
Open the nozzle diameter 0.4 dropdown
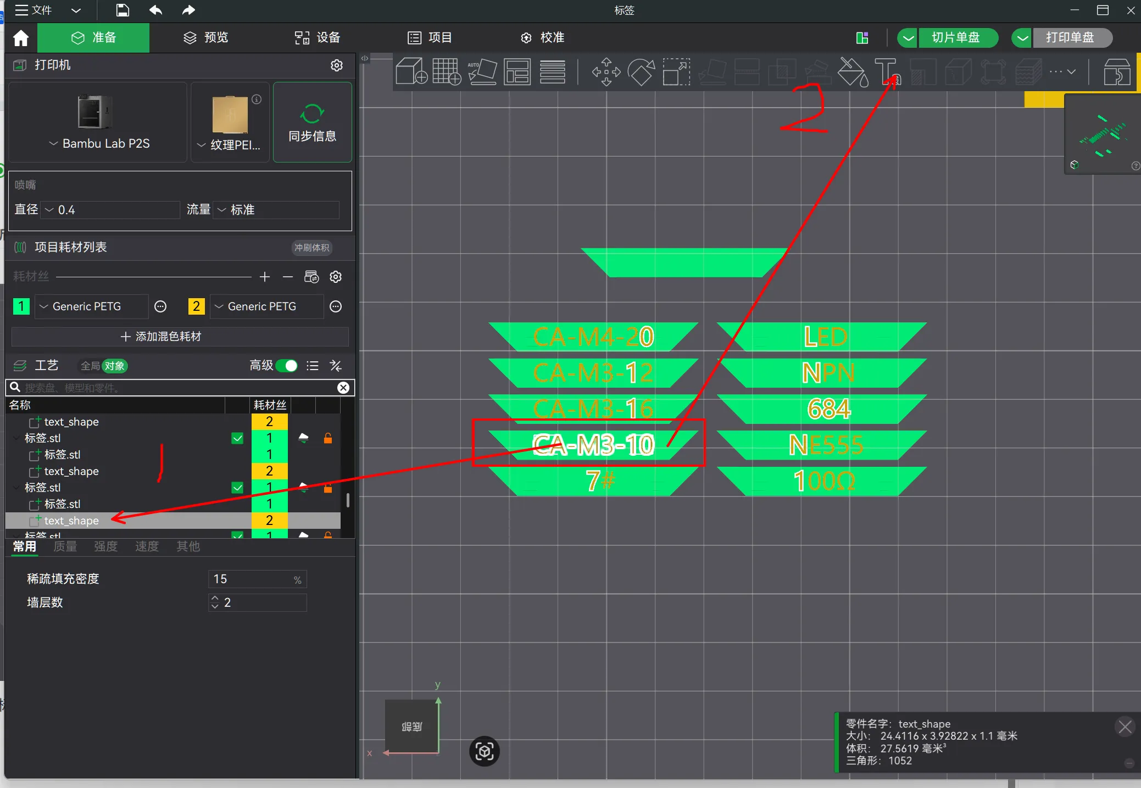[110, 210]
